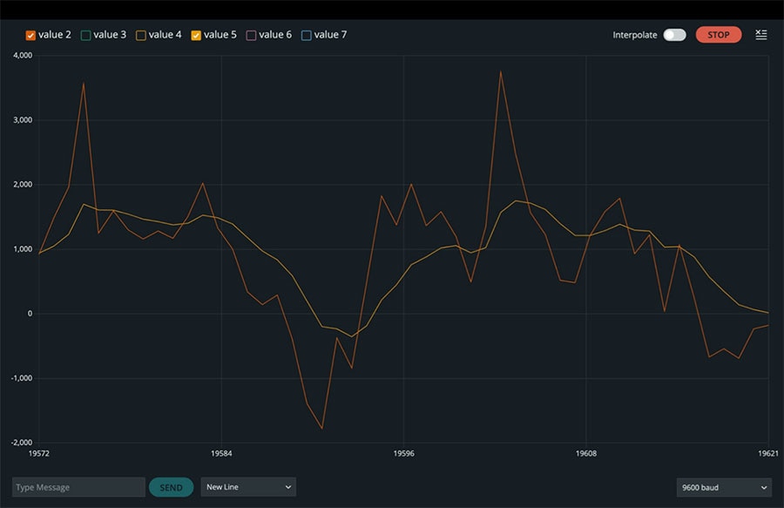This screenshot has height=508, width=784.
Task: Click the 19584 x-axis tick label
Action: point(221,454)
